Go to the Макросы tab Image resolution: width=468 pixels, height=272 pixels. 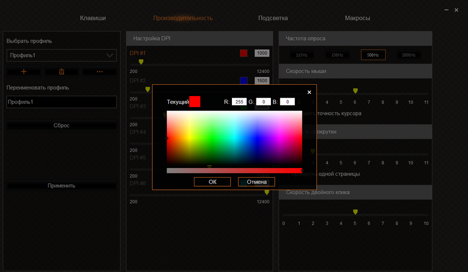pos(357,18)
